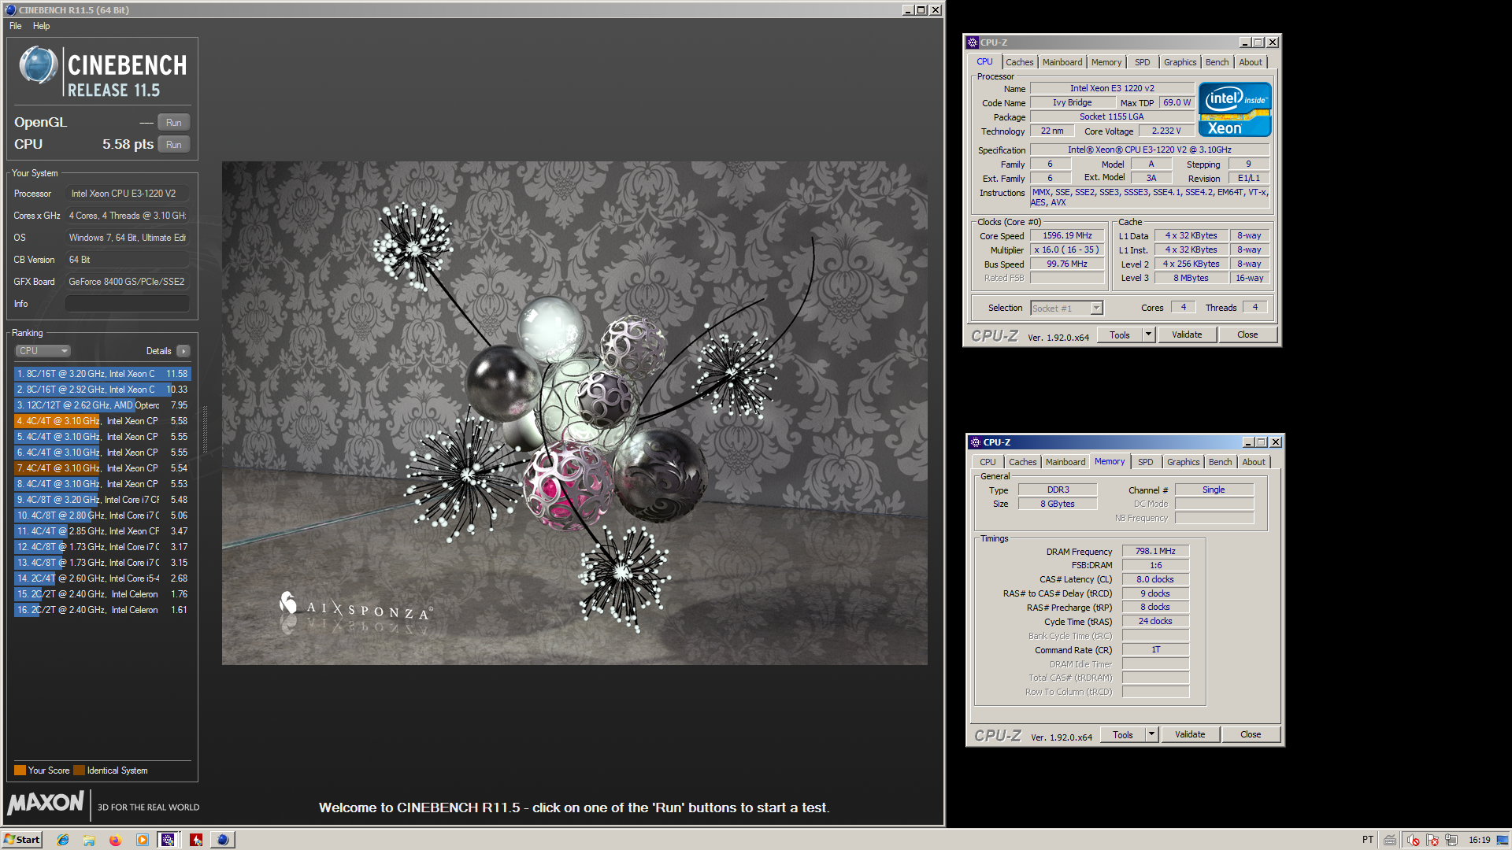This screenshot has width=1512, height=850.
Task: Click Close button in lower CPU-Z window
Action: point(1251,735)
